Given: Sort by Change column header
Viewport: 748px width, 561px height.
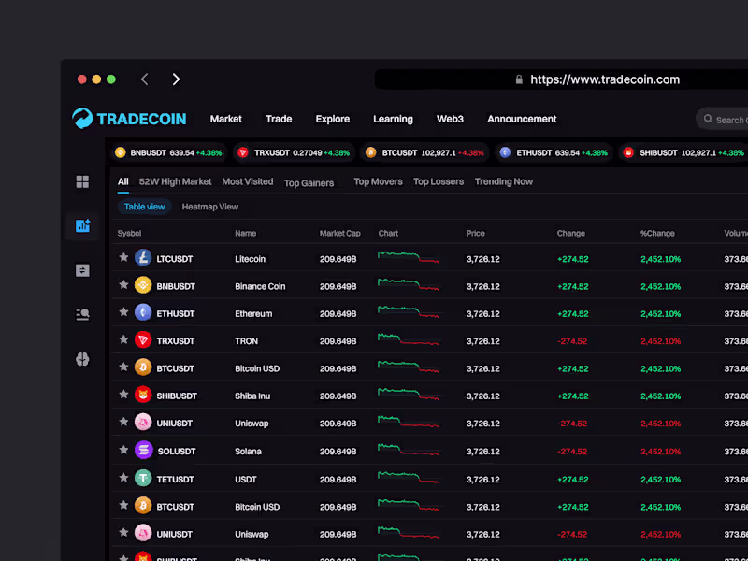Looking at the screenshot, I should click(x=571, y=233).
